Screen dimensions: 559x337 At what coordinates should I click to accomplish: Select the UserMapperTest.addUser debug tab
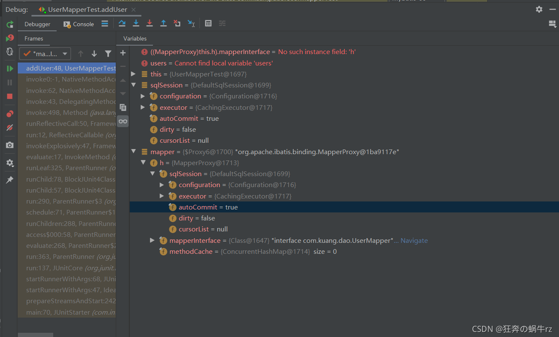tap(87, 9)
